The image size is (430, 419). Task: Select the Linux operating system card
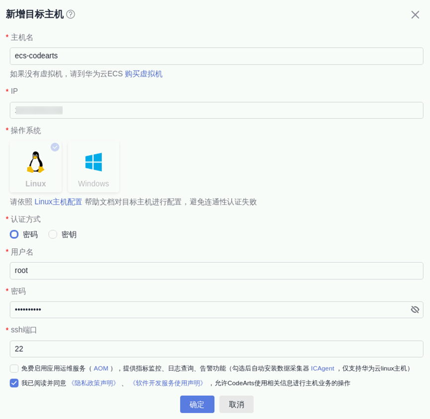point(36,166)
